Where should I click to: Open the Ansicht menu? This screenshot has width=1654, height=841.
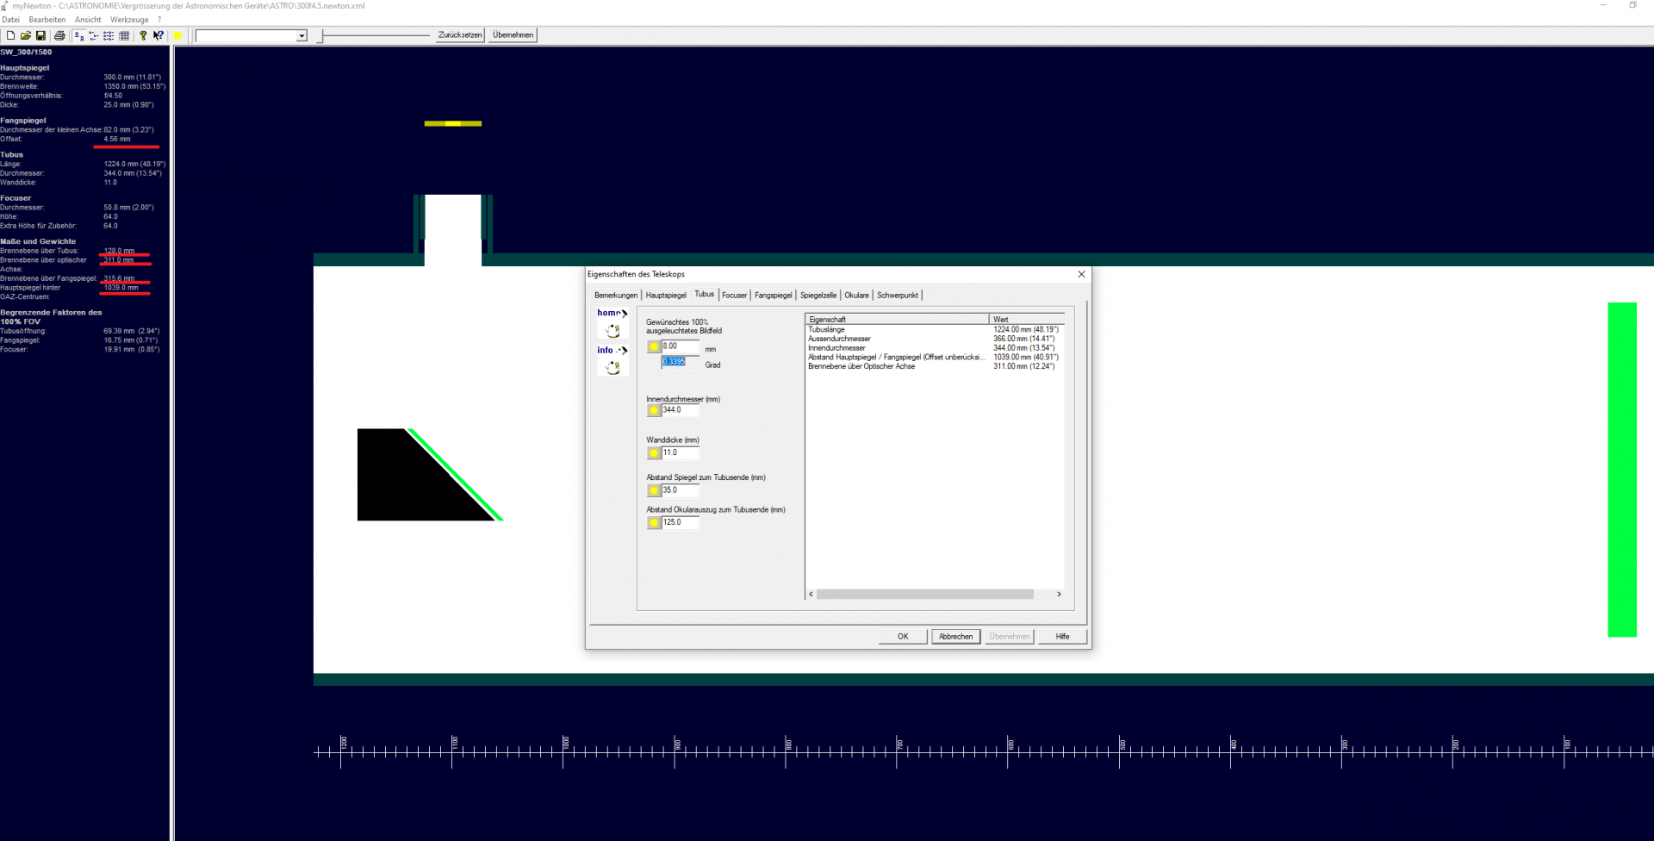click(x=88, y=20)
